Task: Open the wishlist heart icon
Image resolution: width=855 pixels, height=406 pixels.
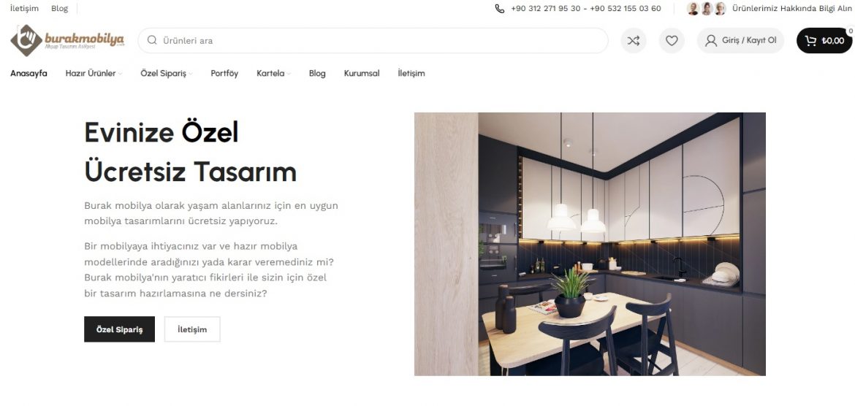Action: click(x=672, y=40)
